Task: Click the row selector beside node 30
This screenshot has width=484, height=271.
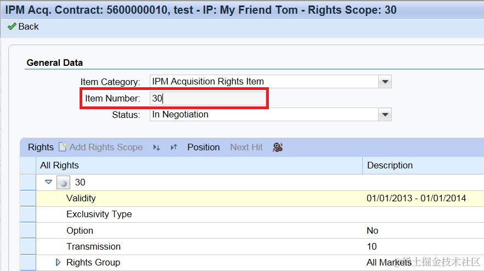Action: [29, 183]
